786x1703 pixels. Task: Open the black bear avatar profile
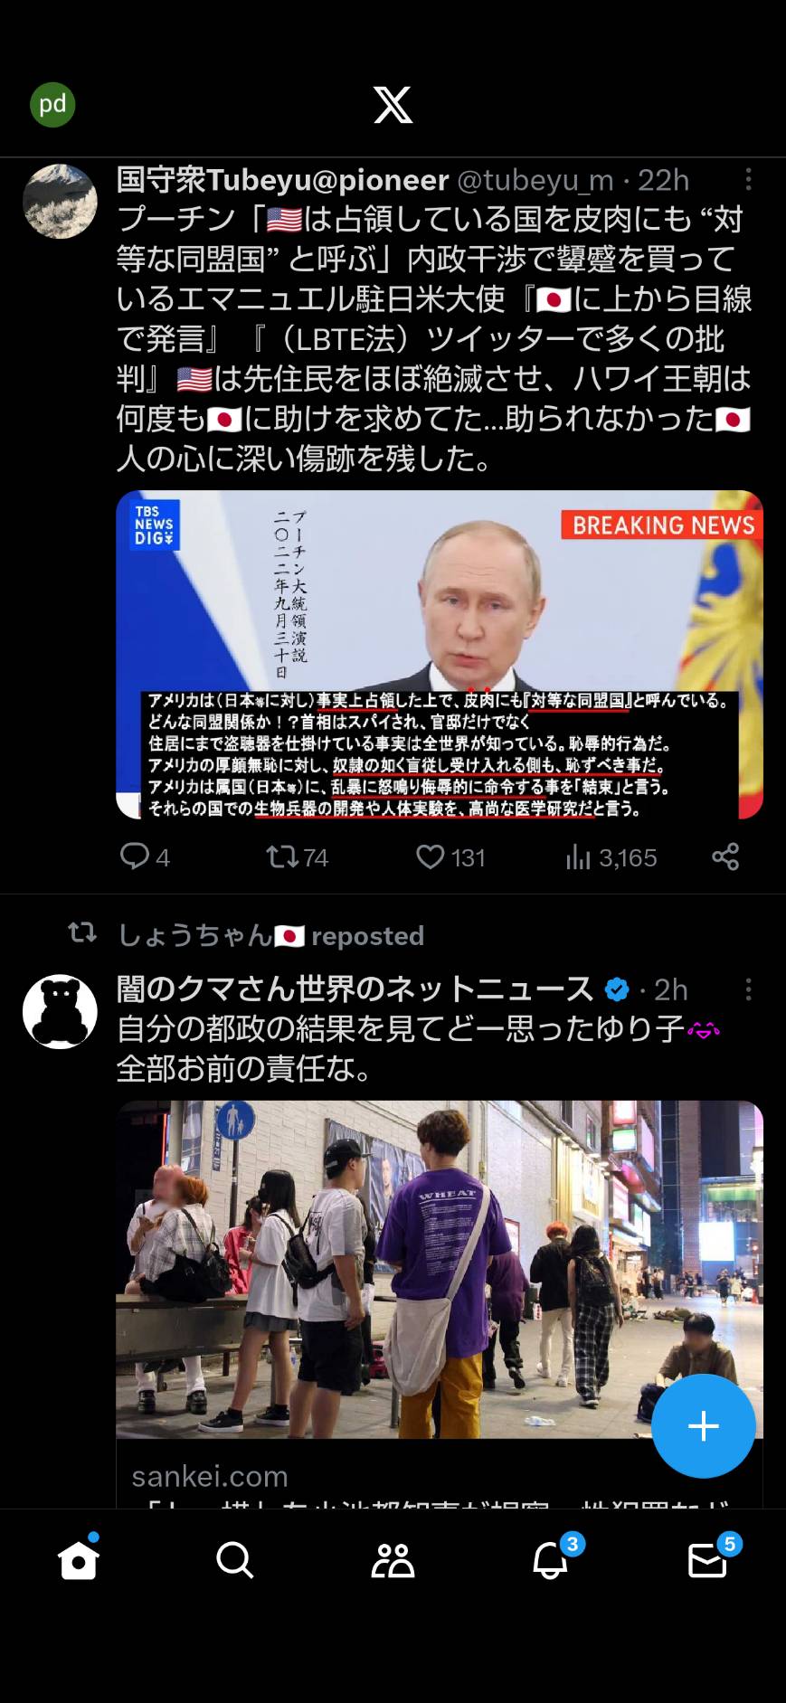60,1011
